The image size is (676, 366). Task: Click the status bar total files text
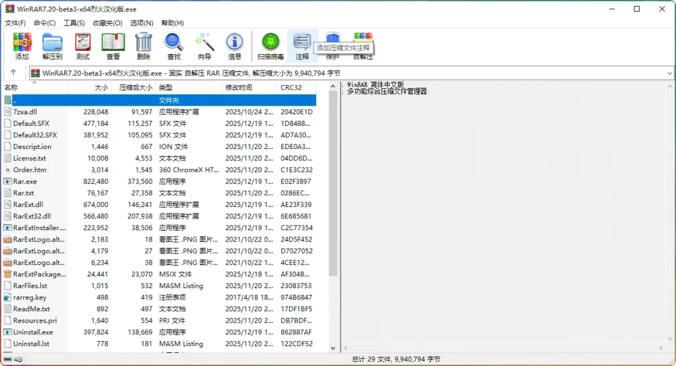396,359
